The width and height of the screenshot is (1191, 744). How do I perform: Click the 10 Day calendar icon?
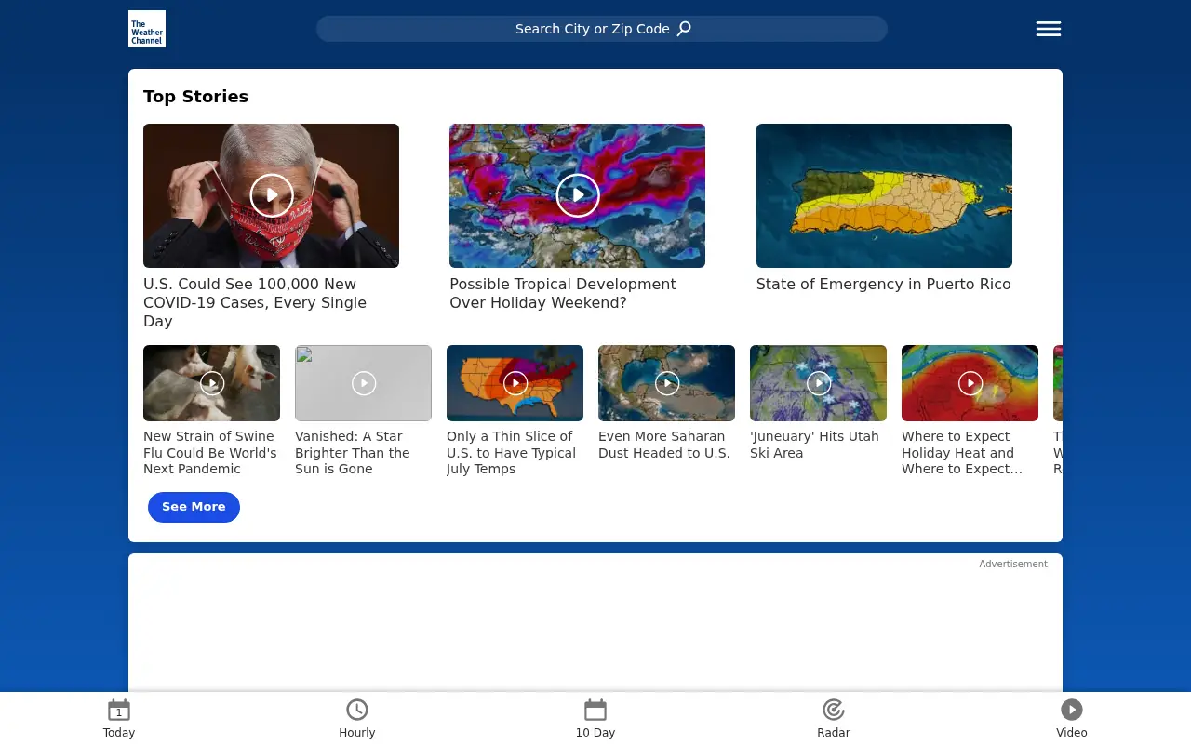(595, 711)
